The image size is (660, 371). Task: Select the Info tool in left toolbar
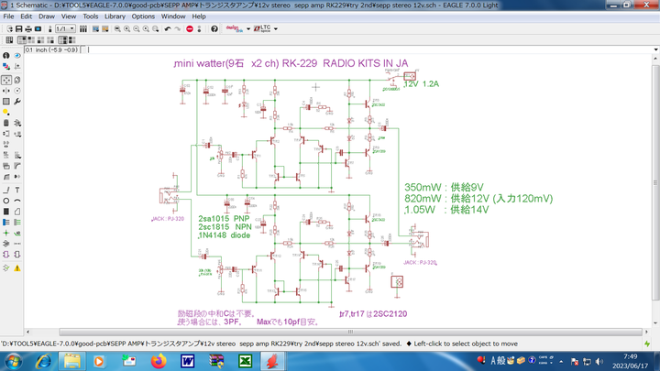click(7, 57)
